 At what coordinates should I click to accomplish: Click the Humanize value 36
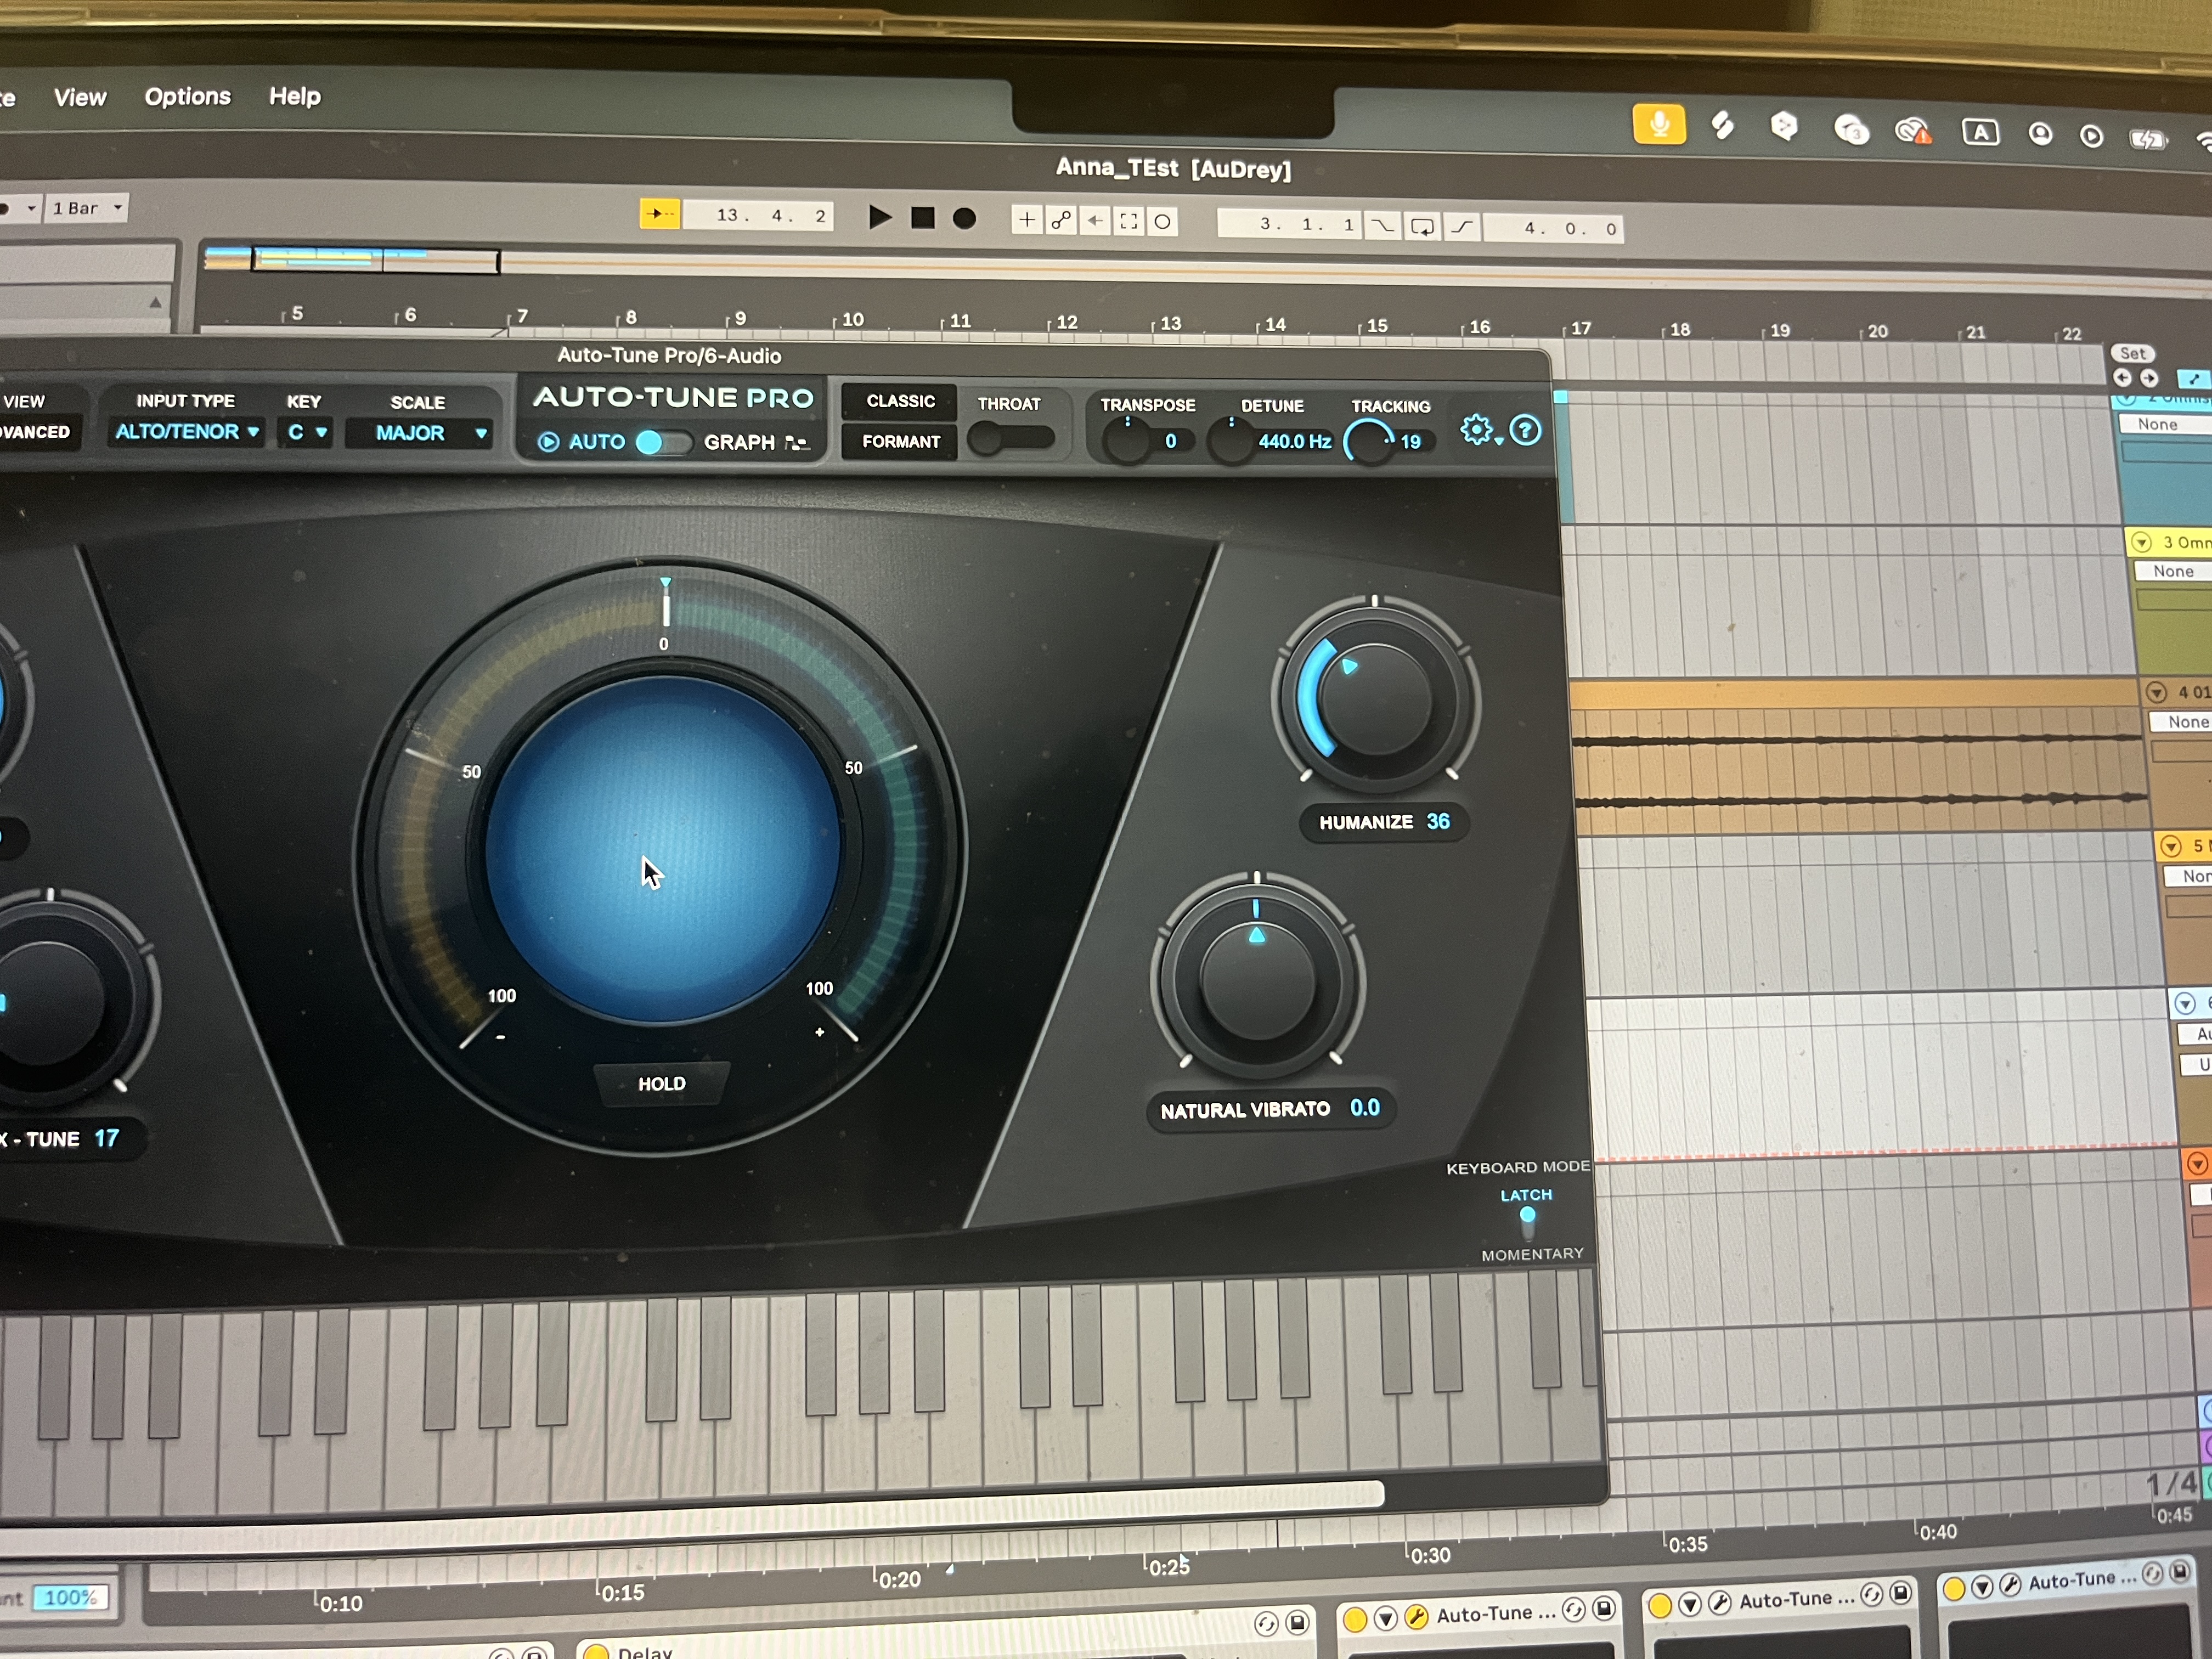click(1438, 822)
